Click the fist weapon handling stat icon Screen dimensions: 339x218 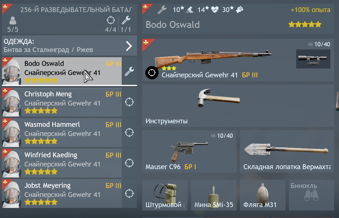pyautogui.click(x=239, y=9)
